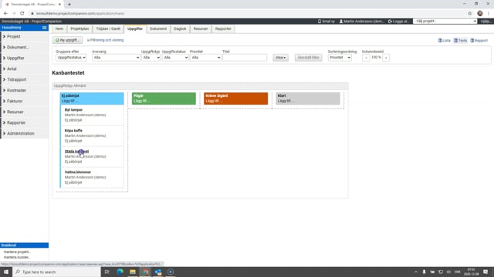Open the Gruppera efter dropdown

pos(71,58)
